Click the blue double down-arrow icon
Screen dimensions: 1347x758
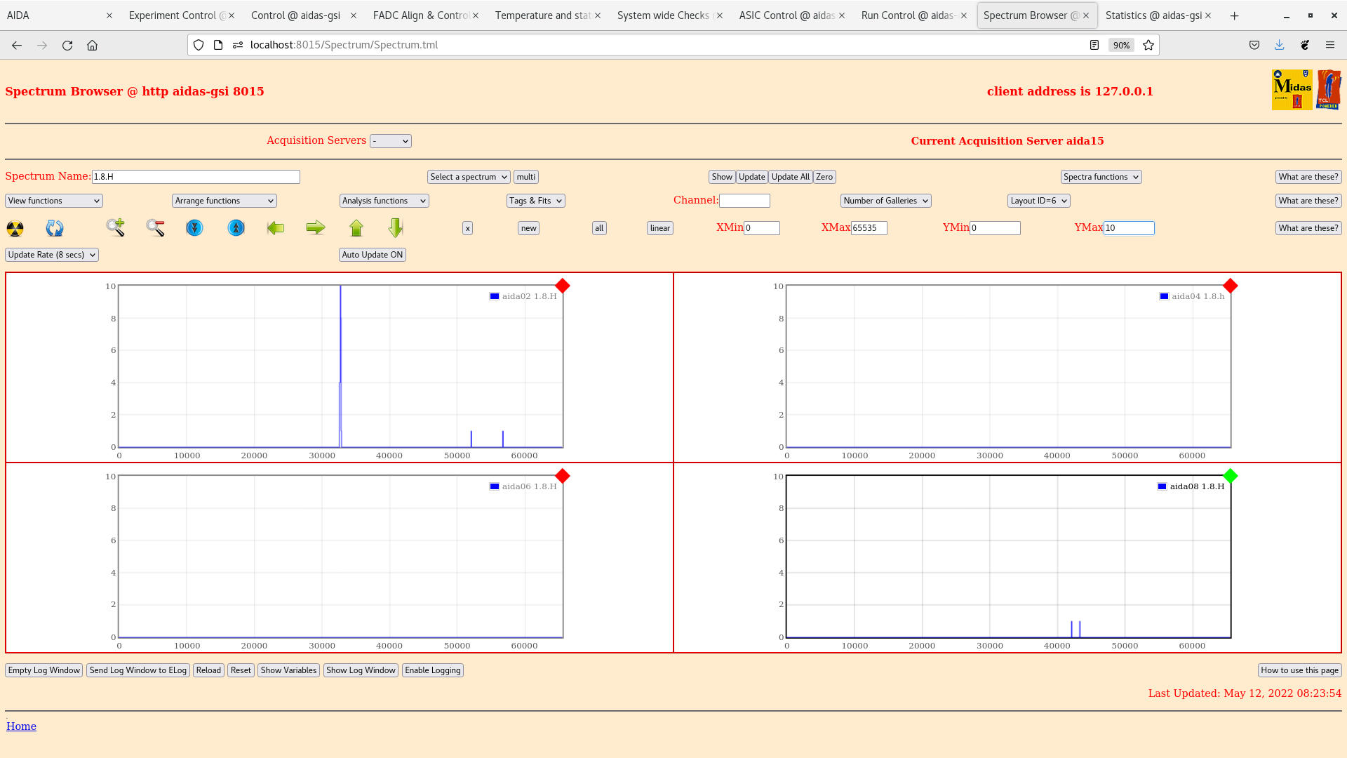pos(194,228)
